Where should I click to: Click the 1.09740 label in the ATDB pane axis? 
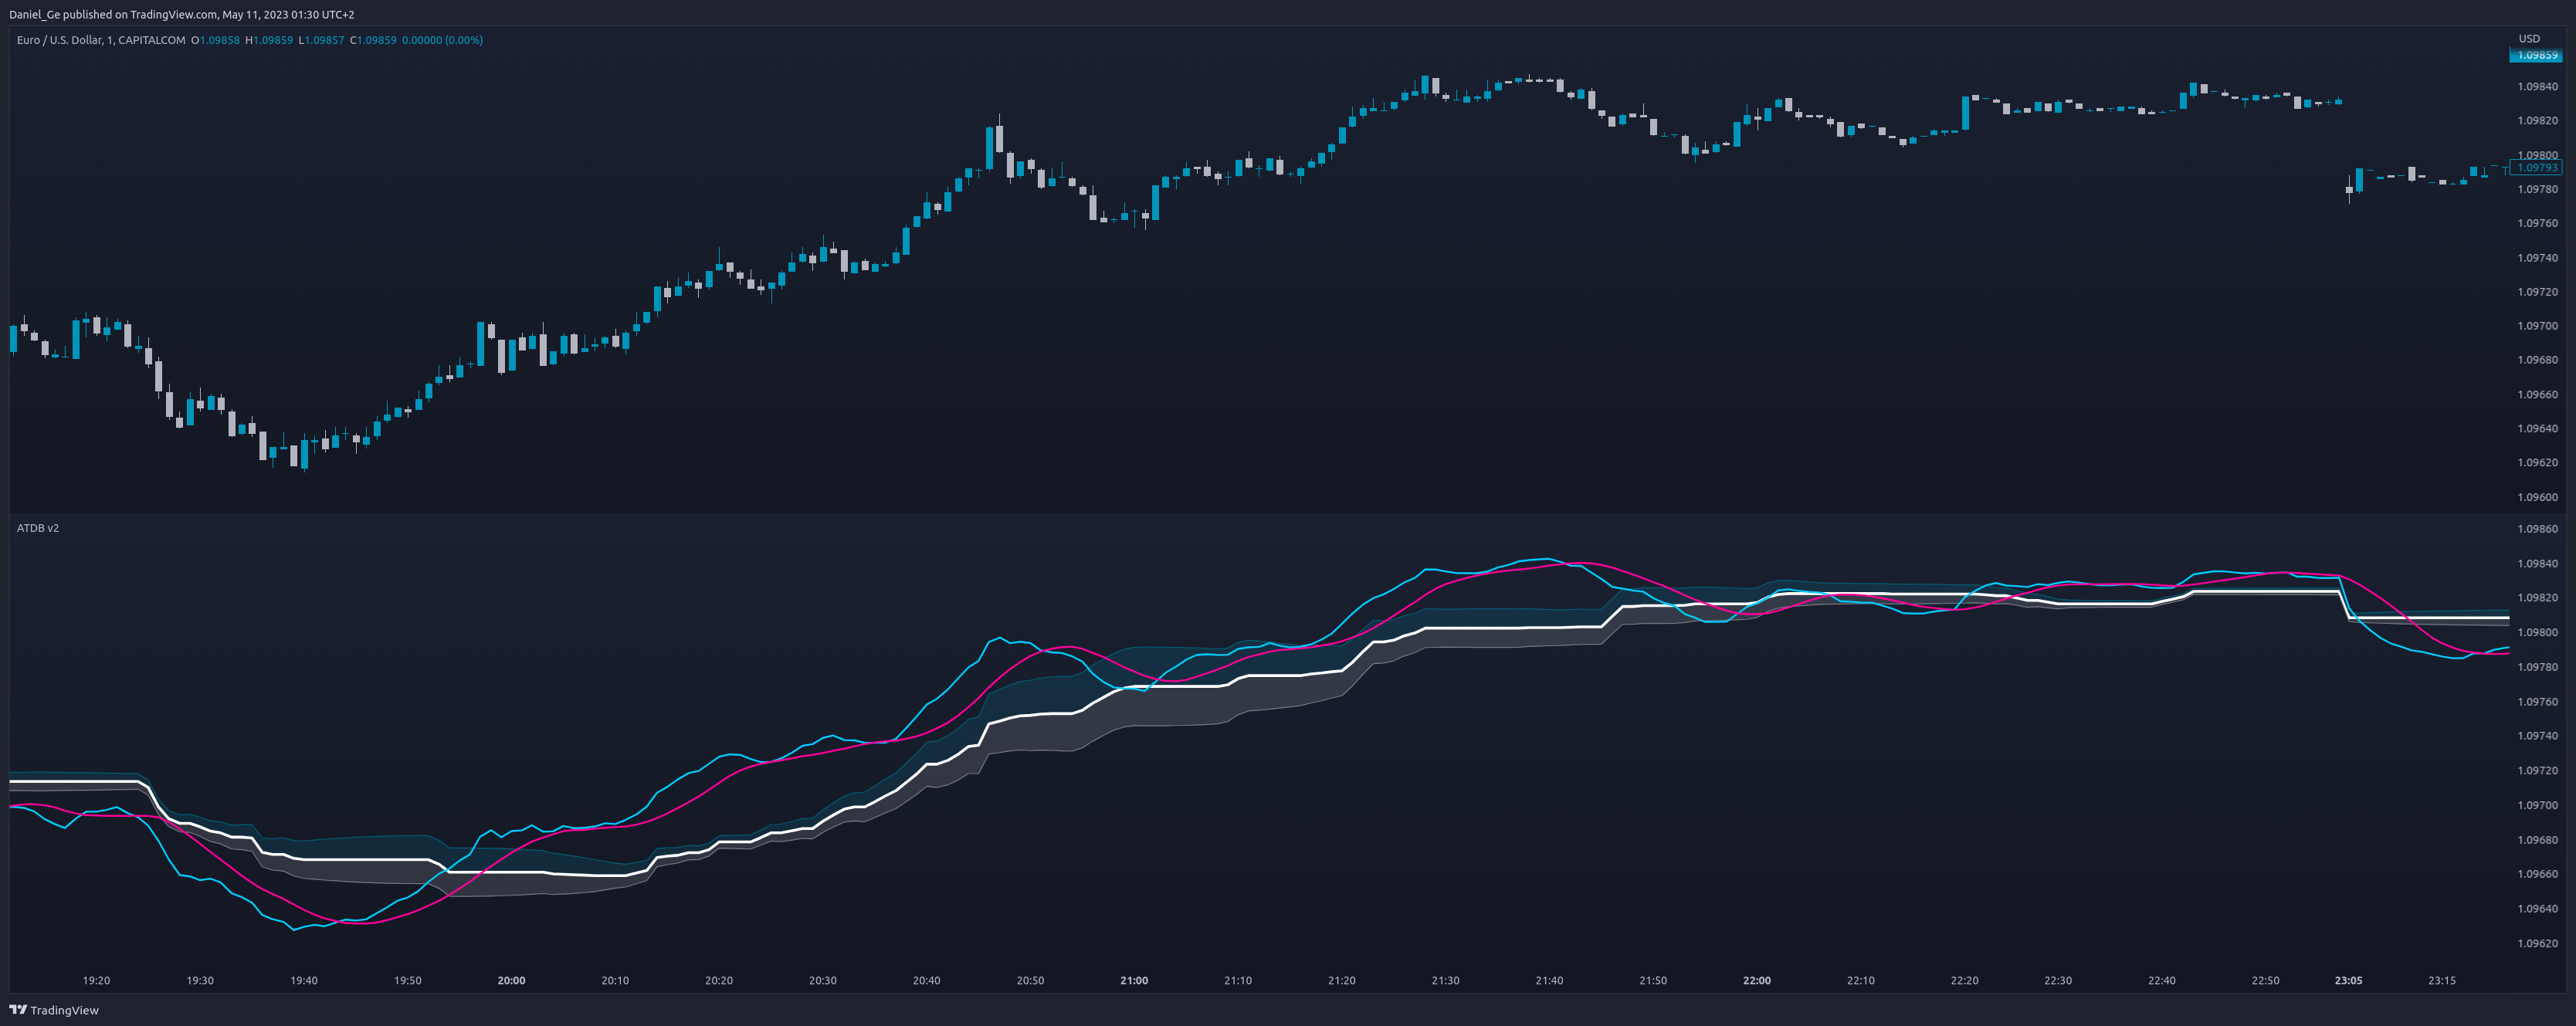2537,736
